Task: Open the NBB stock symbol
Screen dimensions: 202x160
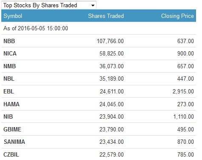Action: coord(9,41)
